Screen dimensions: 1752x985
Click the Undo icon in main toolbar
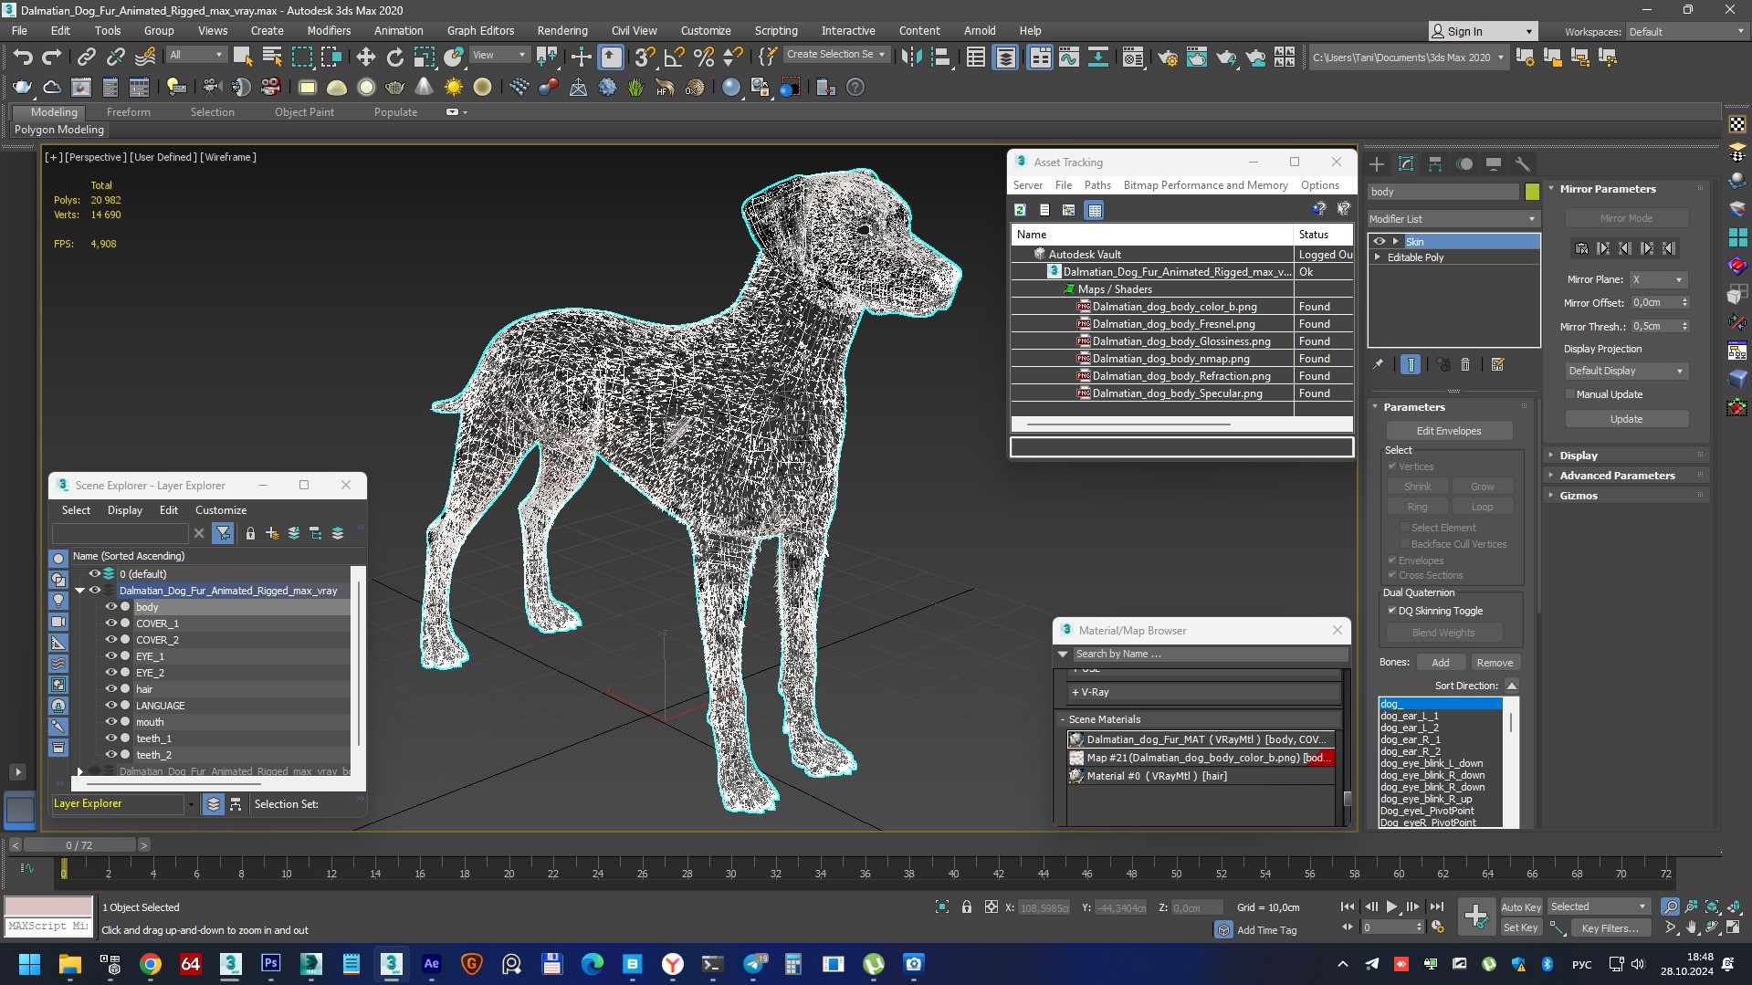click(23, 58)
